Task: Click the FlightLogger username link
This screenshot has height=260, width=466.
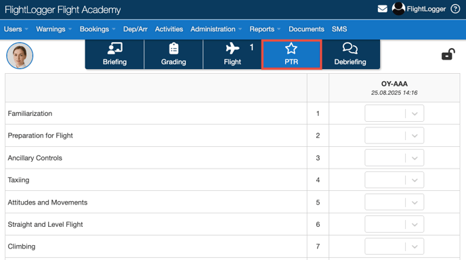Action: coord(426,9)
